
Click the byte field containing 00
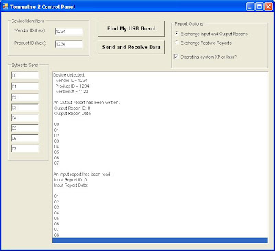[x=25, y=75]
